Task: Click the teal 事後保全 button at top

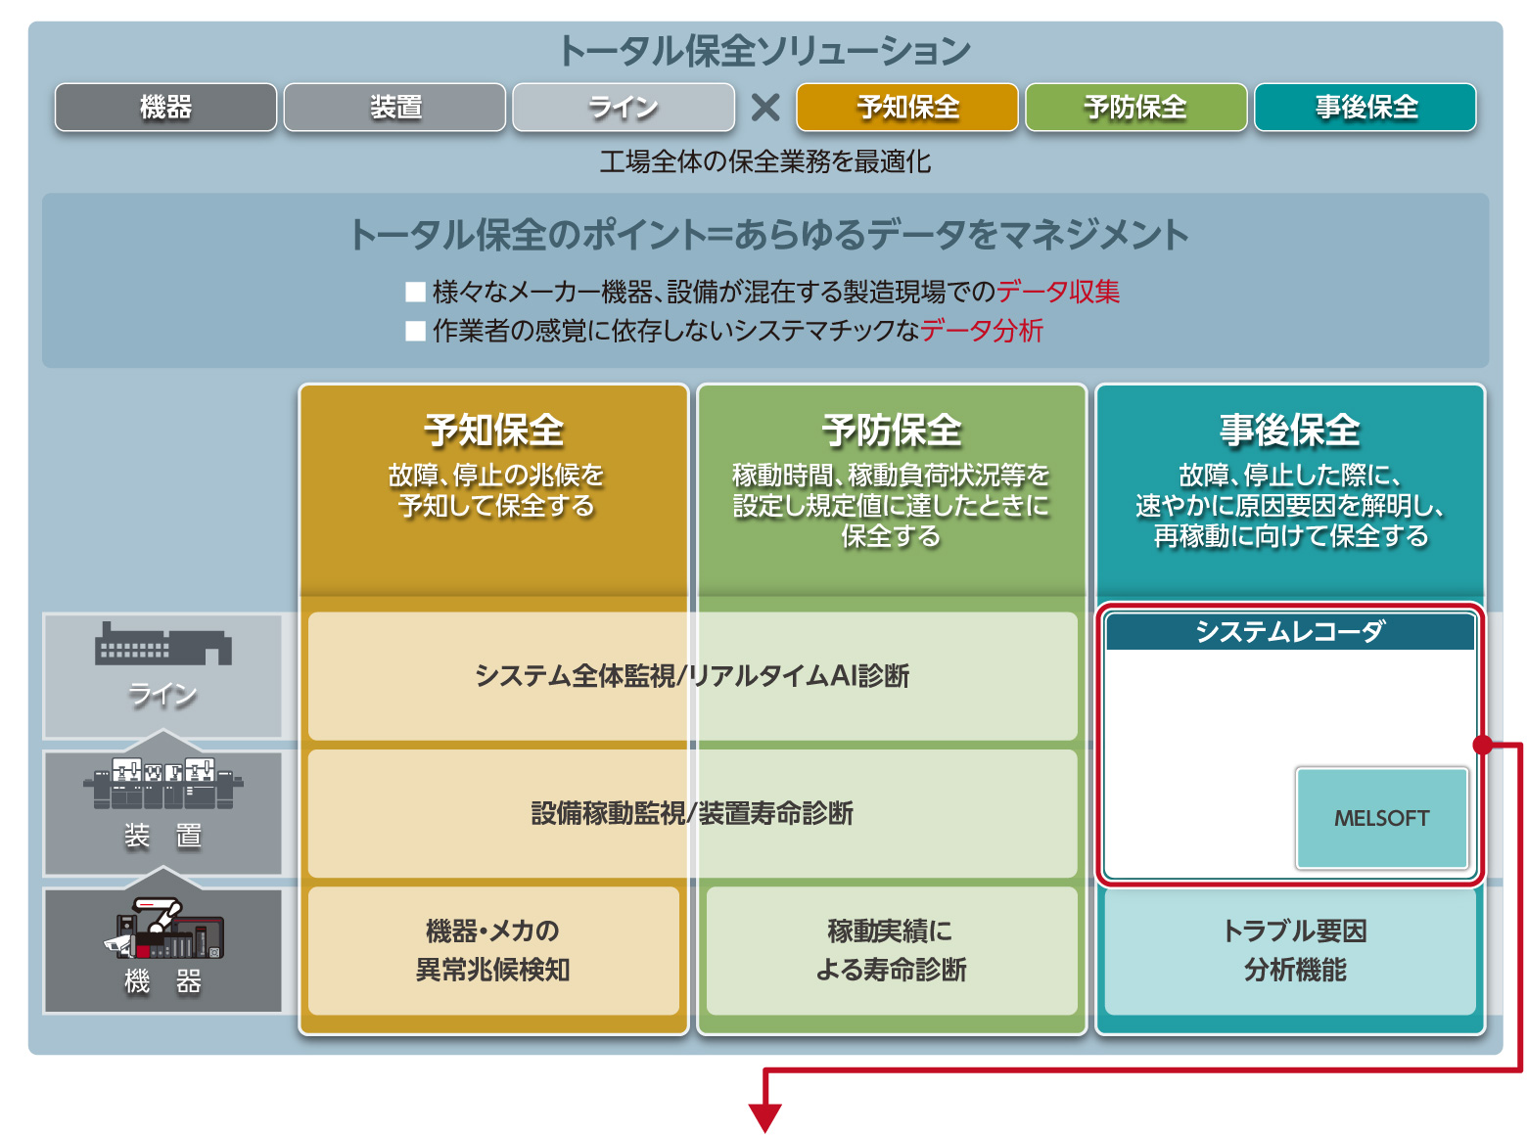Action: (x=1365, y=108)
